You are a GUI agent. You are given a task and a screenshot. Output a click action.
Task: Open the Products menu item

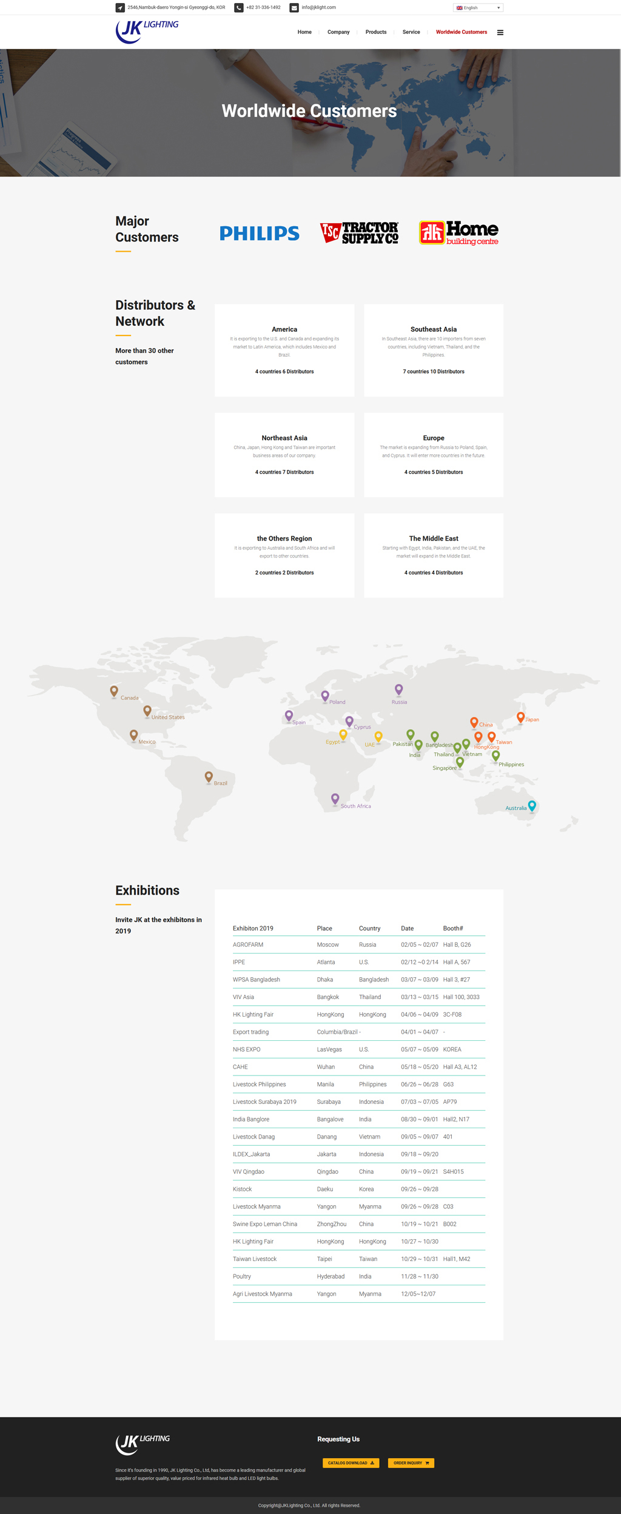[x=376, y=32]
